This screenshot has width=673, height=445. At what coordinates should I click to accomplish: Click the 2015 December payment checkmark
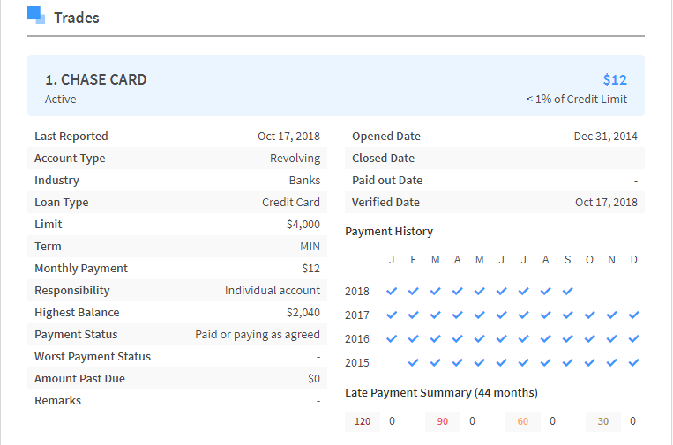pos(633,363)
